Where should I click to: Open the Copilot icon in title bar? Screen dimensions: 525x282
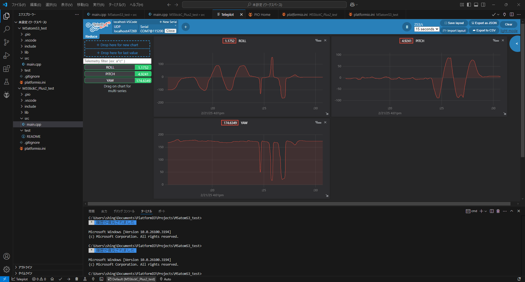(352, 5)
